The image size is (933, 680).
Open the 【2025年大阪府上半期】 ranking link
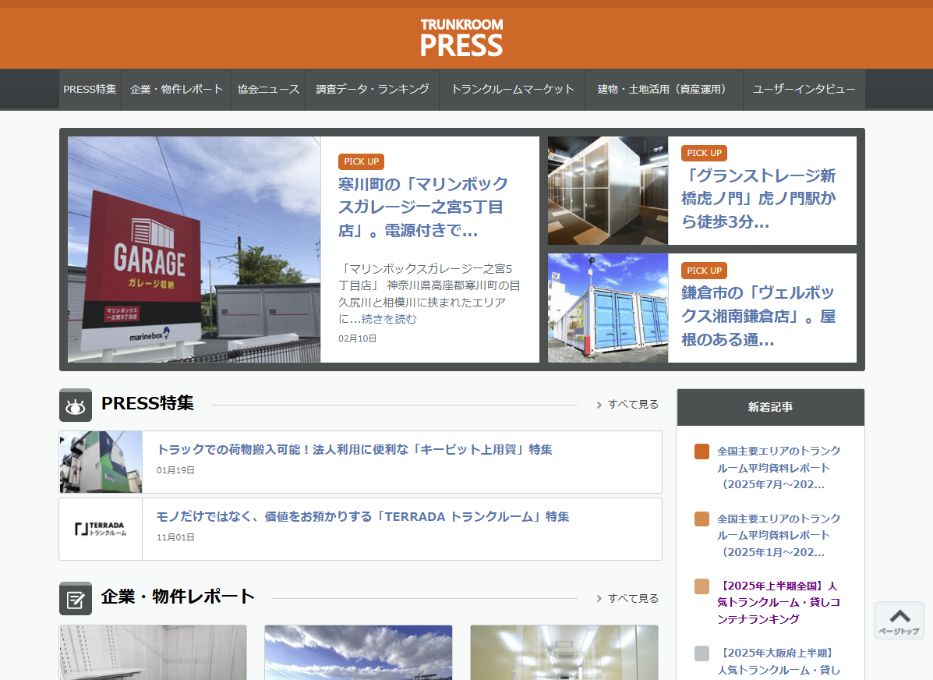[779, 661]
